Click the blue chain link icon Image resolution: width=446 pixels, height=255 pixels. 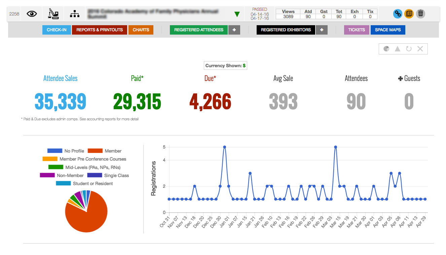[398, 14]
